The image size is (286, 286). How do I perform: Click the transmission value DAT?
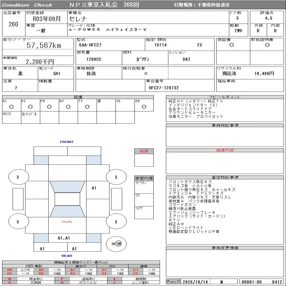(x=186, y=59)
